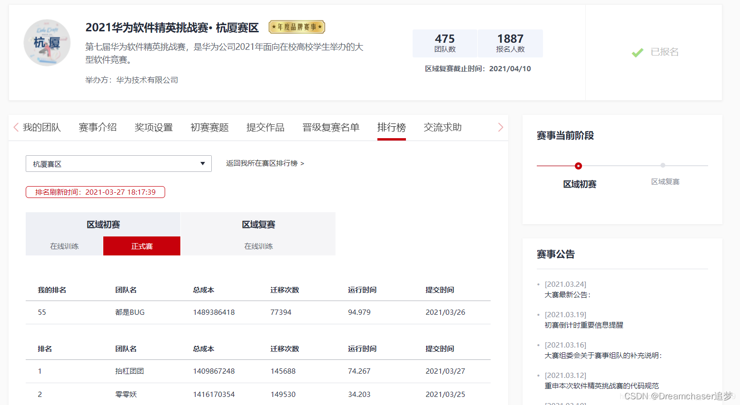Select the 区域初赛 stage header

point(103,225)
